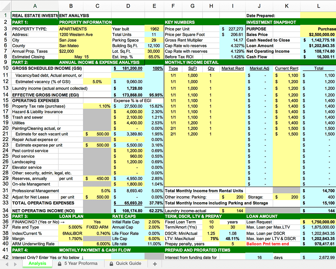Click the GSI amount 181,200.00
The width and height of the screenshot is (336, 269).
point(128,68)
